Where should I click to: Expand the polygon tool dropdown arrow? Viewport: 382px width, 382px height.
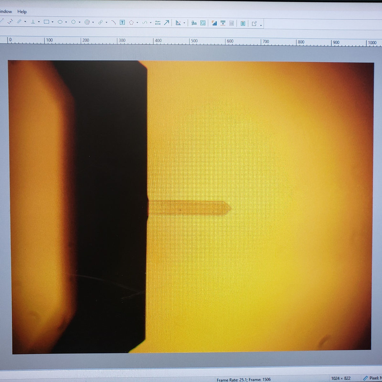tap(137, 23)
